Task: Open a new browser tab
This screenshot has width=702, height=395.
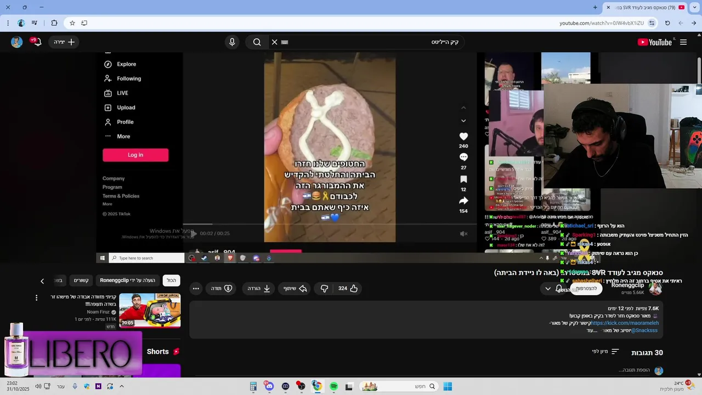Action: pyautogui.click(x=595, y=7)
